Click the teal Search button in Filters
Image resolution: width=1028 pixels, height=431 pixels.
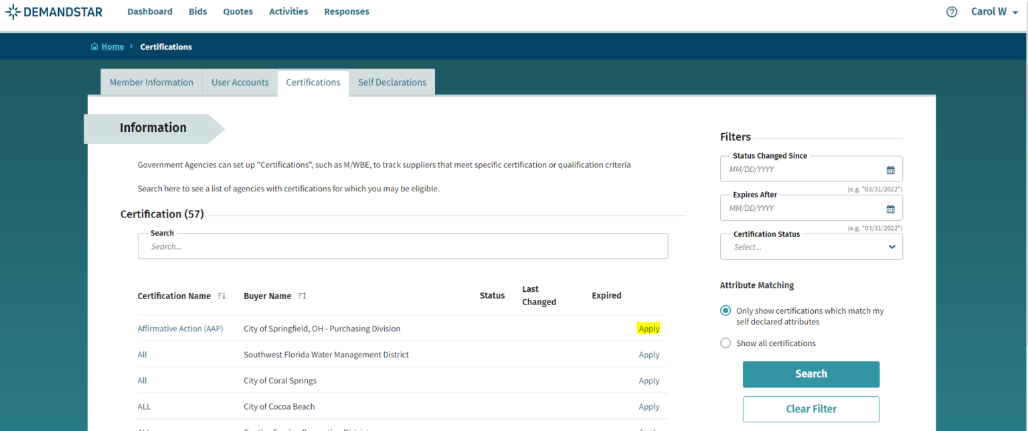810,374
